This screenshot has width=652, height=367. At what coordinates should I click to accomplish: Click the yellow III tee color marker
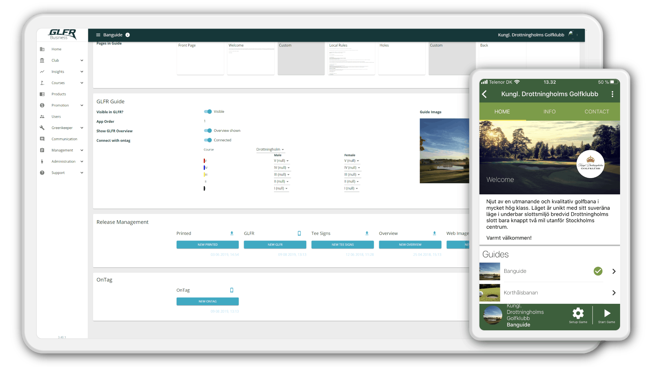205,175
